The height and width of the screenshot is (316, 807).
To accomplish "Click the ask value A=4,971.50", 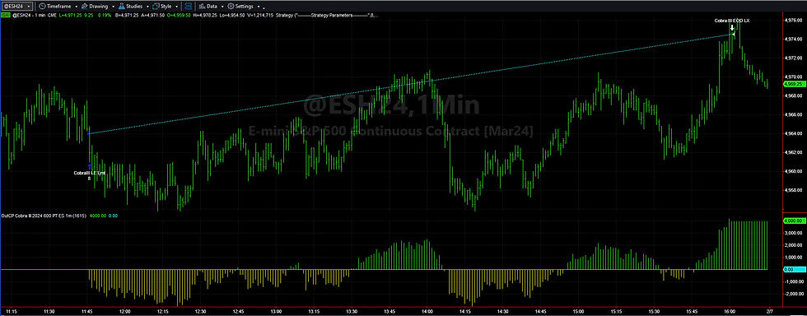I will click(153, 16).
